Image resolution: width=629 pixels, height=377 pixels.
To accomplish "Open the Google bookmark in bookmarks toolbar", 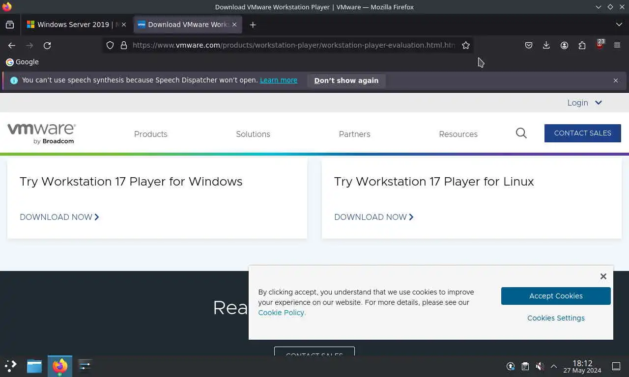I will point(22,62).
